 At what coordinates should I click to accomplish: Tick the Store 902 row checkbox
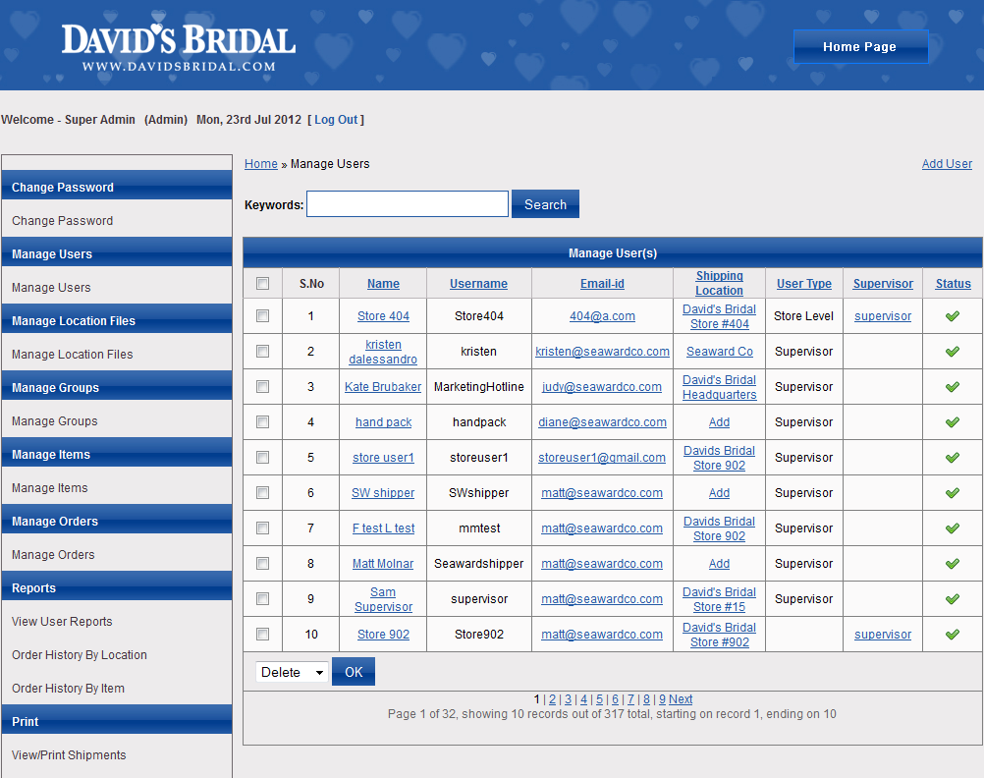coord(262,635)
